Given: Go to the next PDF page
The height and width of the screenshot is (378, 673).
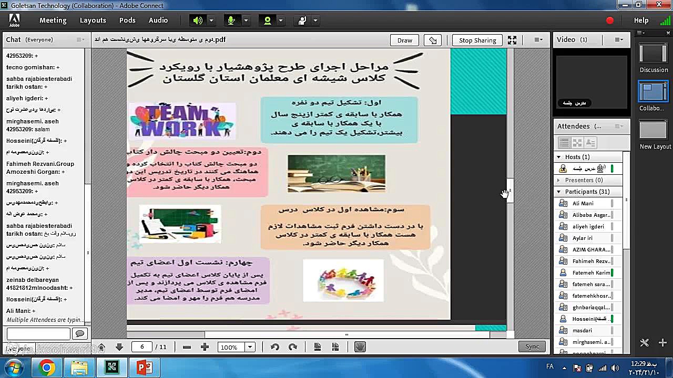Looking at the screenshot, I should (119, 347).
